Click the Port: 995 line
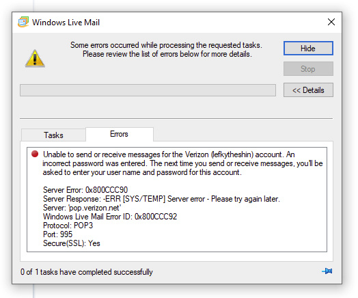This screenshot has width=358, height=298. (x=57, y=234)
